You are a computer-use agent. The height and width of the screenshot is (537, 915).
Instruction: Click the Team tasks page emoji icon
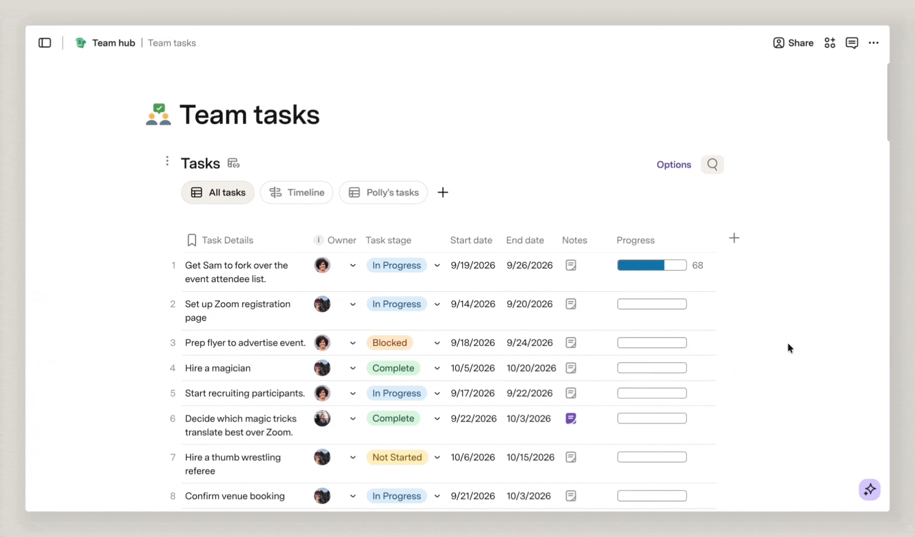point(158,114)
